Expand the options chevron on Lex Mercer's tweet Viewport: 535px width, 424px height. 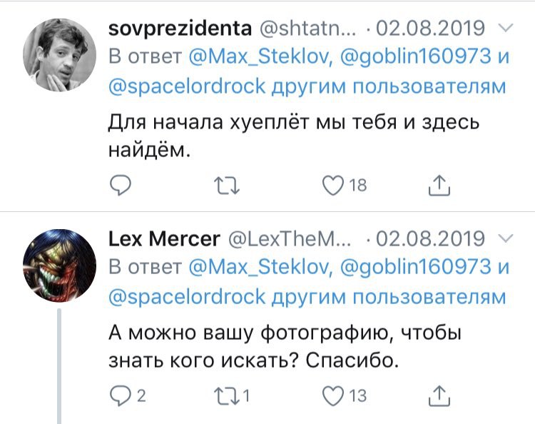click(x=504, y=238)
